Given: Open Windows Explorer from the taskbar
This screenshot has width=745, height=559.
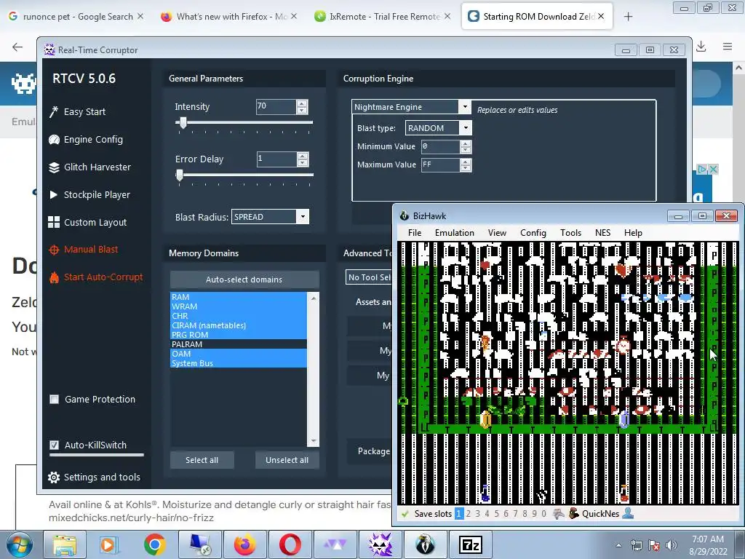Looking at the screenshot, I should [65, 544].
